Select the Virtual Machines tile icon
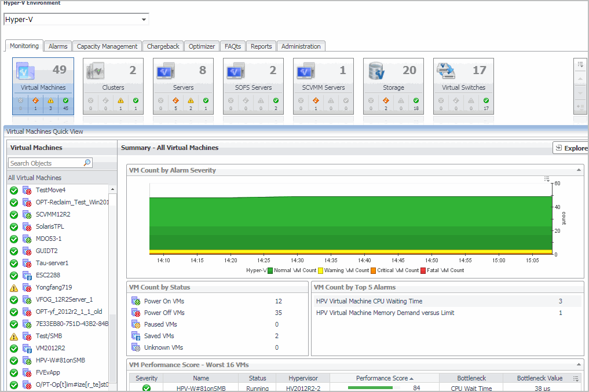 click(x=26, y=71)
